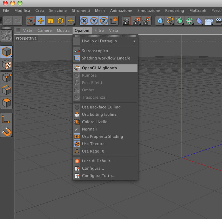
Task: Toggle the snap magnet icon
Action: tap(6, 132)
